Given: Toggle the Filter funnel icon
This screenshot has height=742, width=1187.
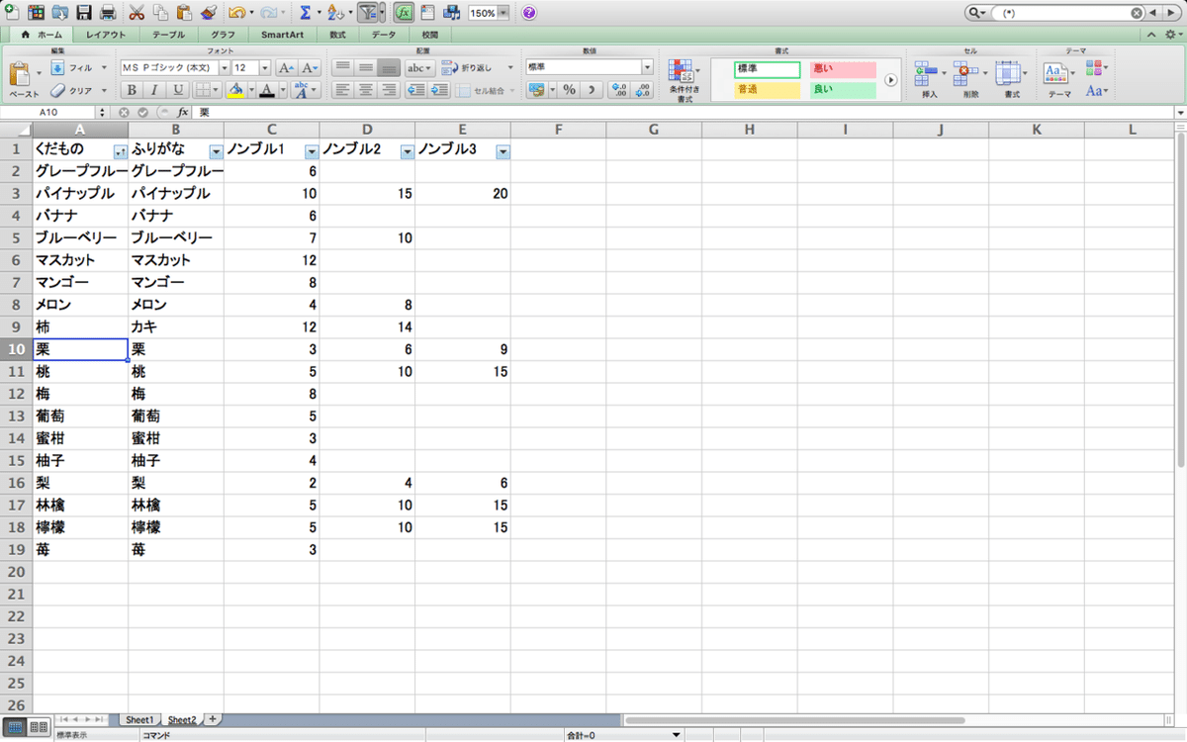Looking at the screenshot, I should tap(367, 13).
